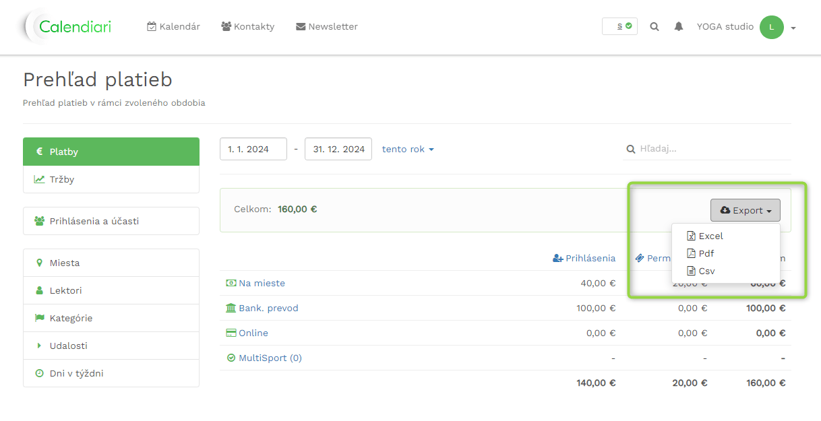
Task: Open the Online payment link
Action: tap(253, 333)
